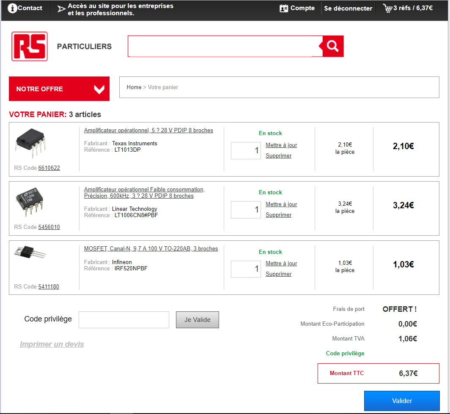Open the IRF520NPBF MOSFET thumbnail
The height and width of the screenshot is (414, 450).
pos(30,252)
